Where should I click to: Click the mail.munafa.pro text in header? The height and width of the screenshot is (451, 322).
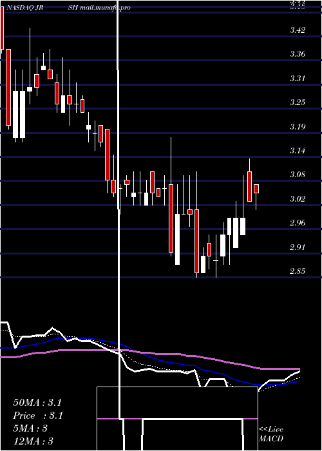click(105, 8)
